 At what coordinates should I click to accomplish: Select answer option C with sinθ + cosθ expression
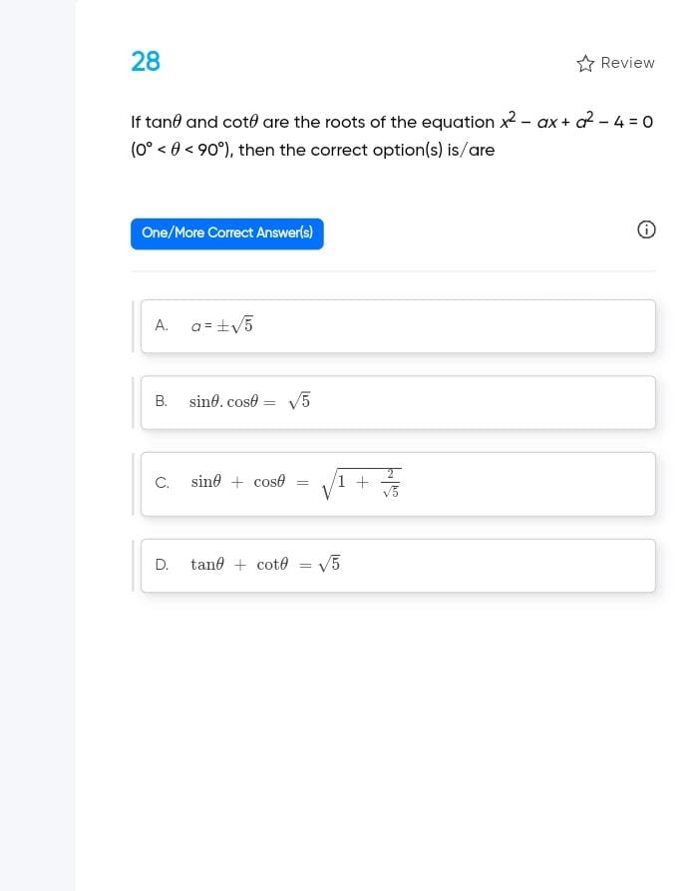click(399, 483)
